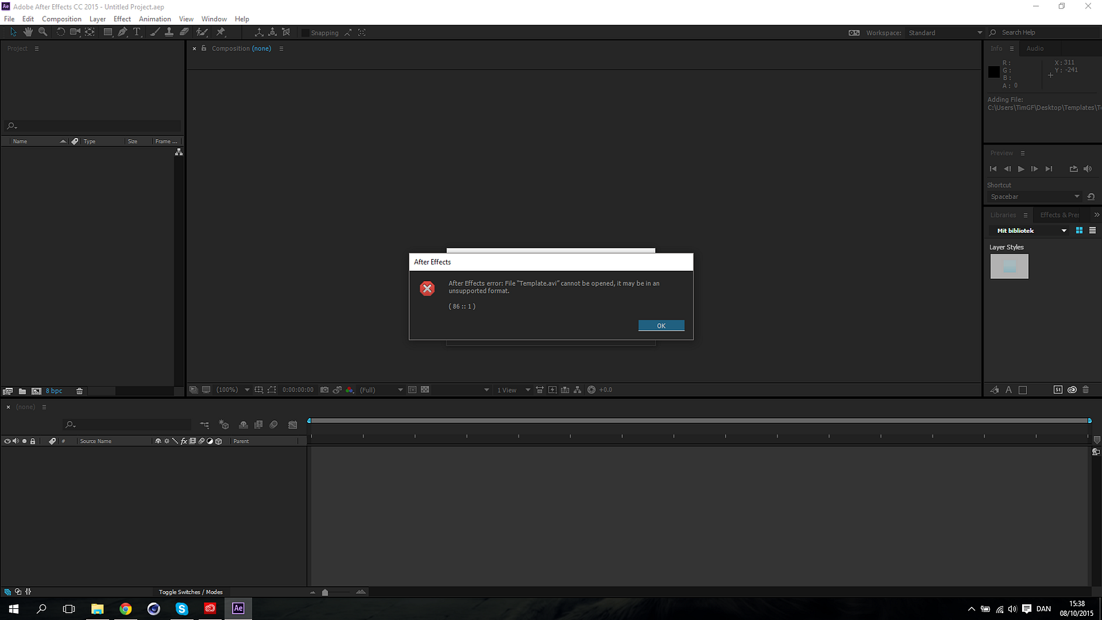Open the Mit bibliotek library dropdown
This screenshot has width=1102, height=620.
tap(1028, 231)
